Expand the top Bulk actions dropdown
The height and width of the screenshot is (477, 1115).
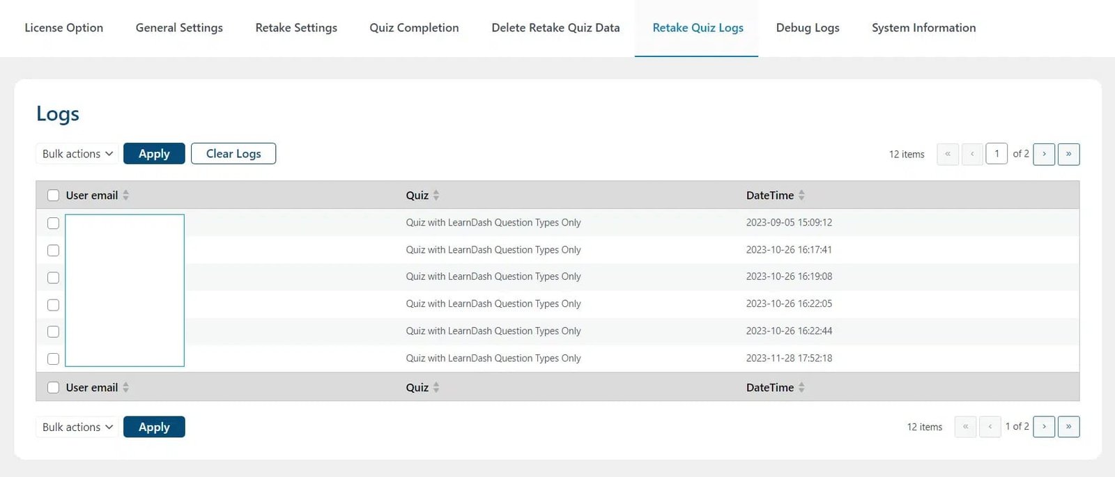click(x=77, y=154)
